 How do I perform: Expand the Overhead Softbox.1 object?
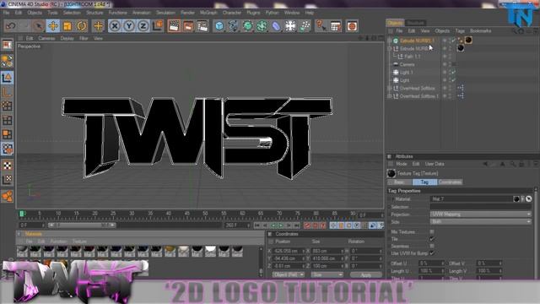[390, 96]
